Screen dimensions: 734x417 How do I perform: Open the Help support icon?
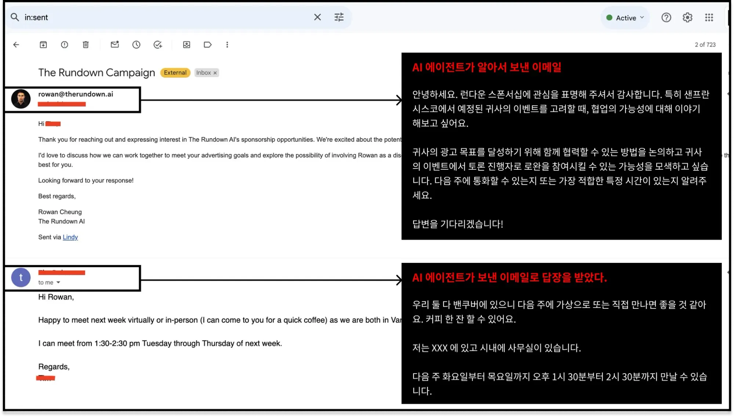click(666, 18)
